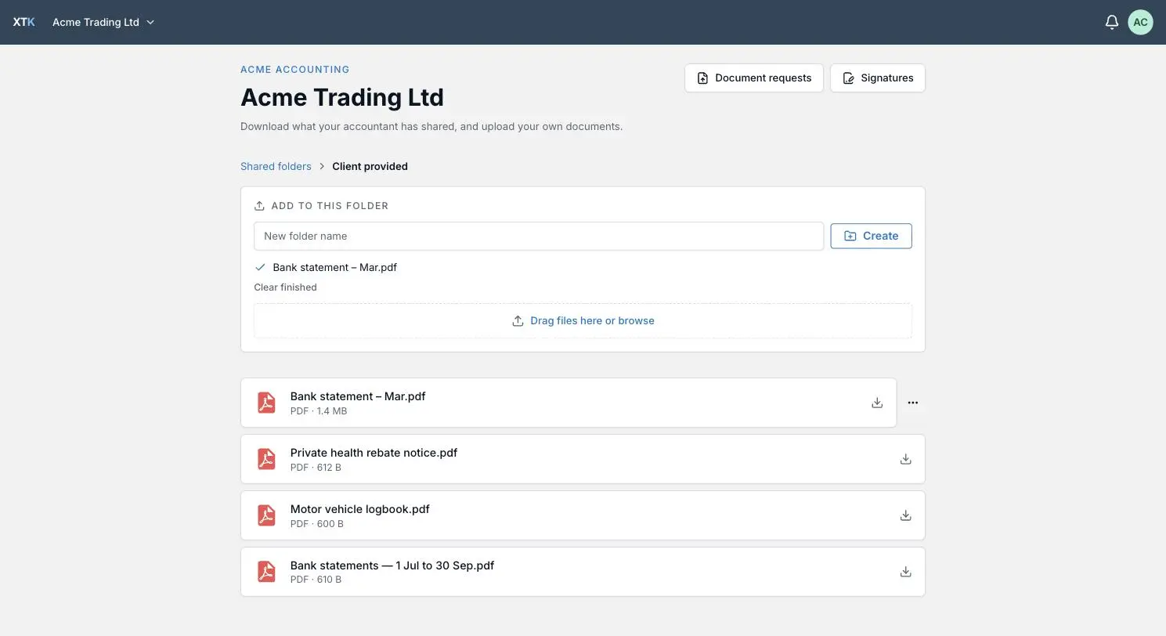Image resolution: width=1166 pixels, height=636 pixels.
Task: Open the AC user avatar menu
Action: pyautogui.click(x=1140, y=22)
